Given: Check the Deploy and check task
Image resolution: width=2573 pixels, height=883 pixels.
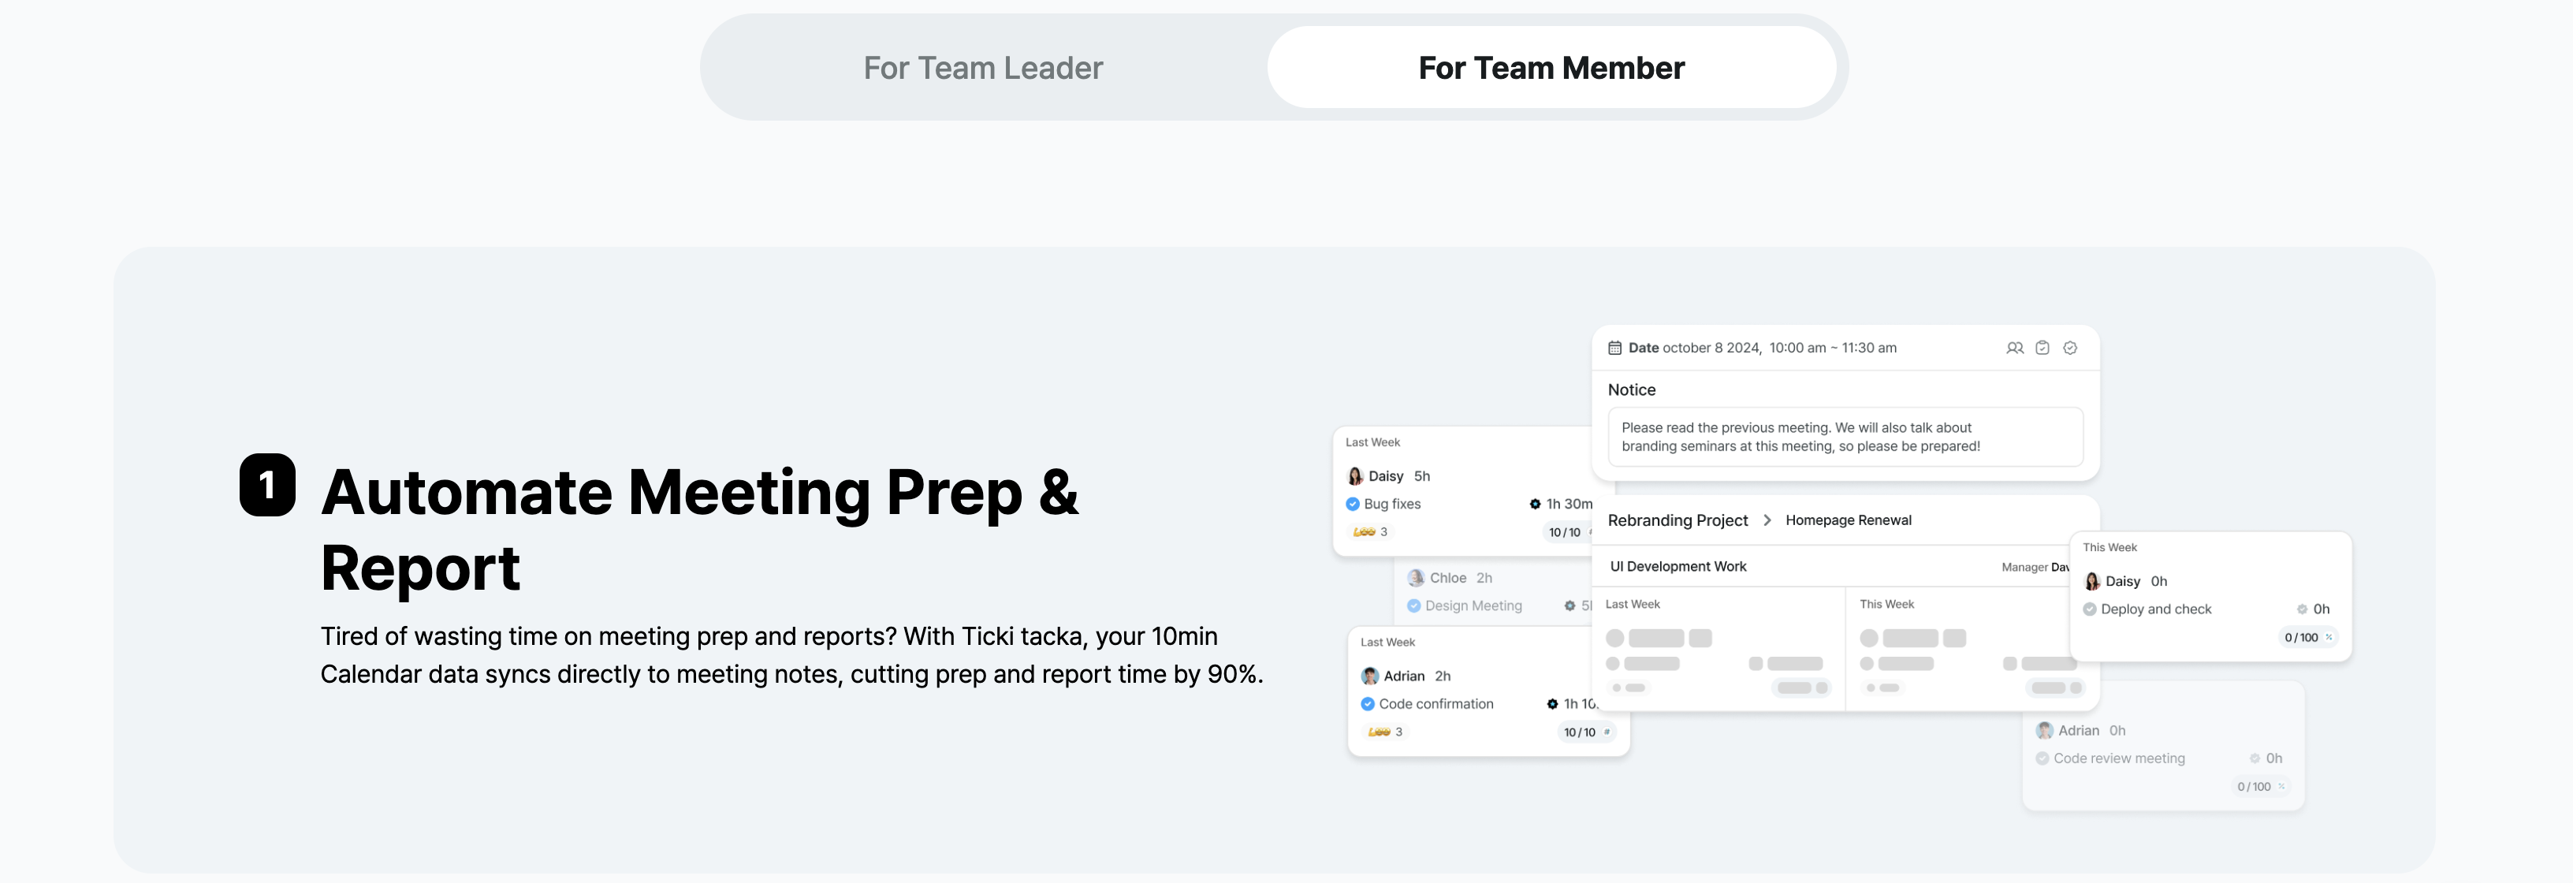Looking at the screenshot, I should point(2090,609).
